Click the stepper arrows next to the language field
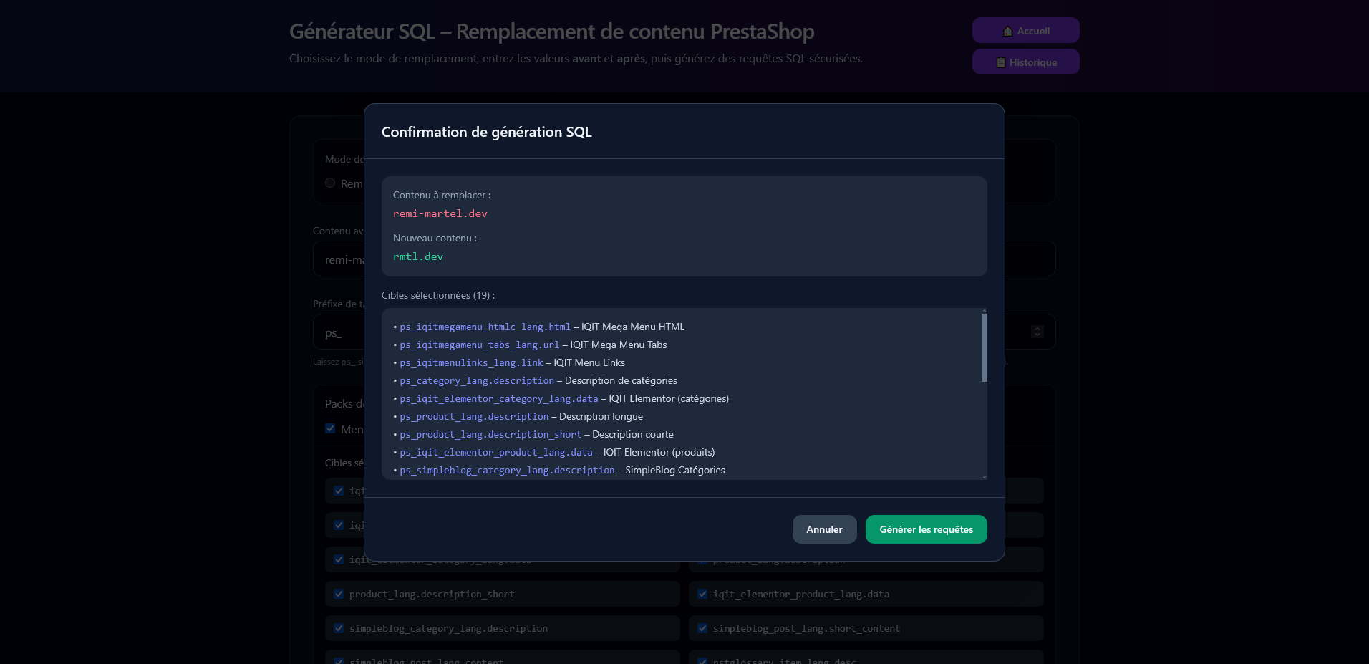 tap(1037, 331)
